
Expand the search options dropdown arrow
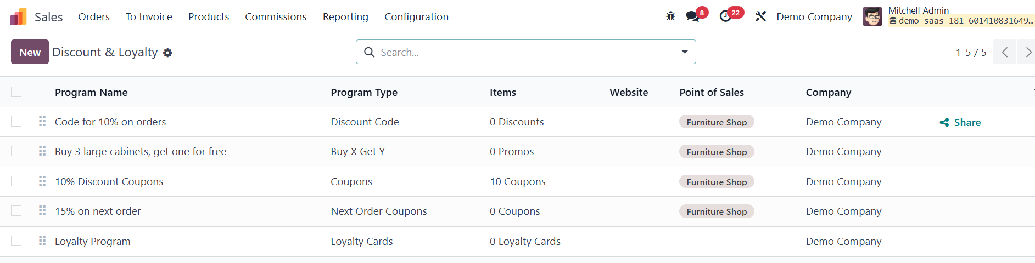(685, 52)
